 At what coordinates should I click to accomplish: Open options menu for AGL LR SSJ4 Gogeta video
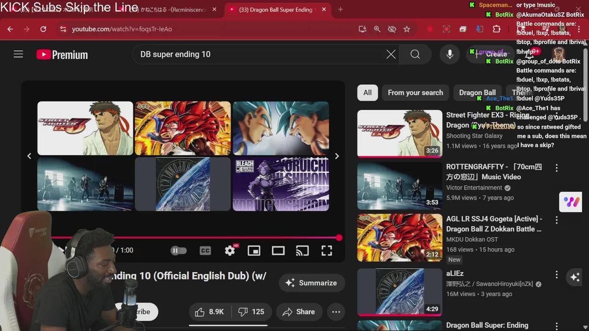click(x=556, y=220)
